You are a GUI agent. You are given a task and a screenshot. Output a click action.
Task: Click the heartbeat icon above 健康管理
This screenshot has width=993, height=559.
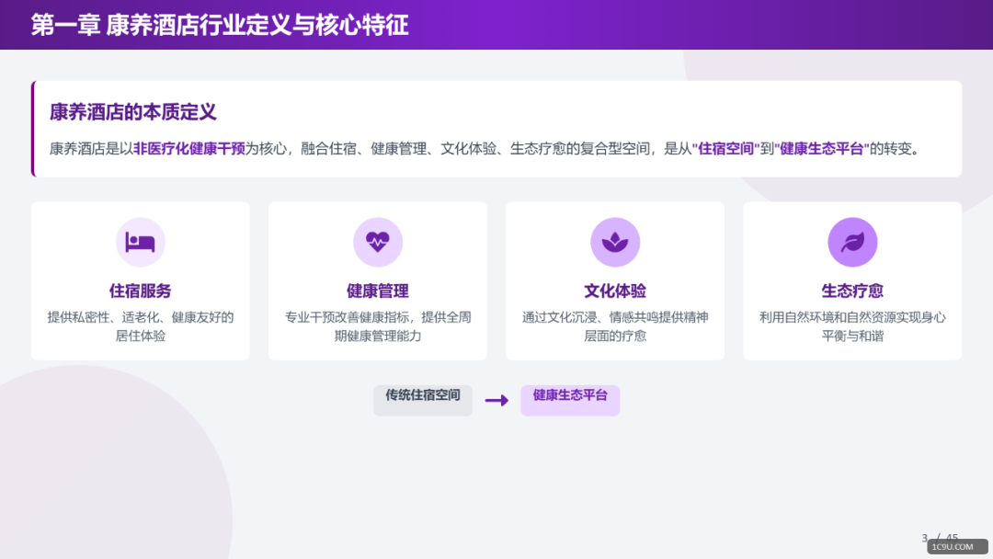(378, 241)
